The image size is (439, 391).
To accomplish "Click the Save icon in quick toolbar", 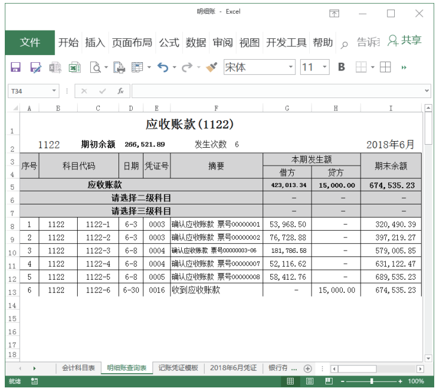I will pos(16,67).
